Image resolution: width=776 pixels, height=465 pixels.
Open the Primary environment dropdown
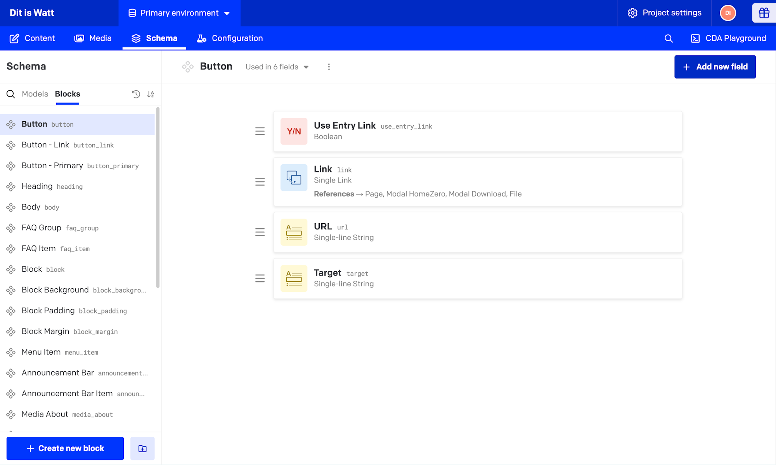179,13
